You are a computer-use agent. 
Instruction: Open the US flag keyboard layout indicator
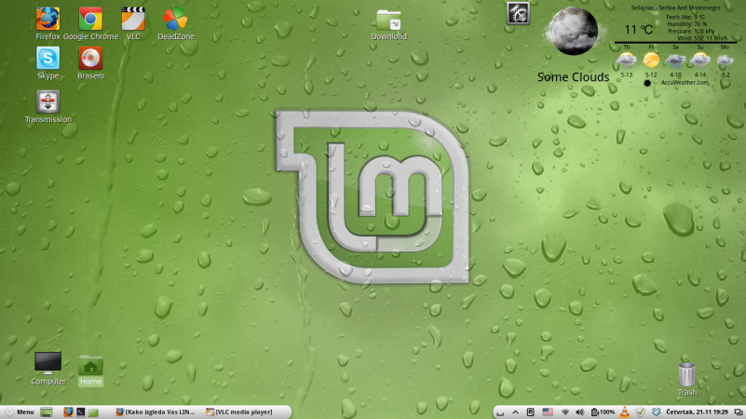pyautogui.click(x=548, y=412)
